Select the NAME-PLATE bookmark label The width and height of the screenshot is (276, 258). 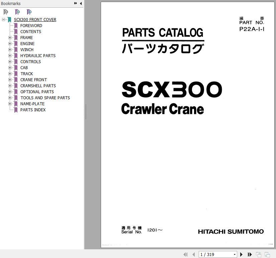click(x=32, y=104)
